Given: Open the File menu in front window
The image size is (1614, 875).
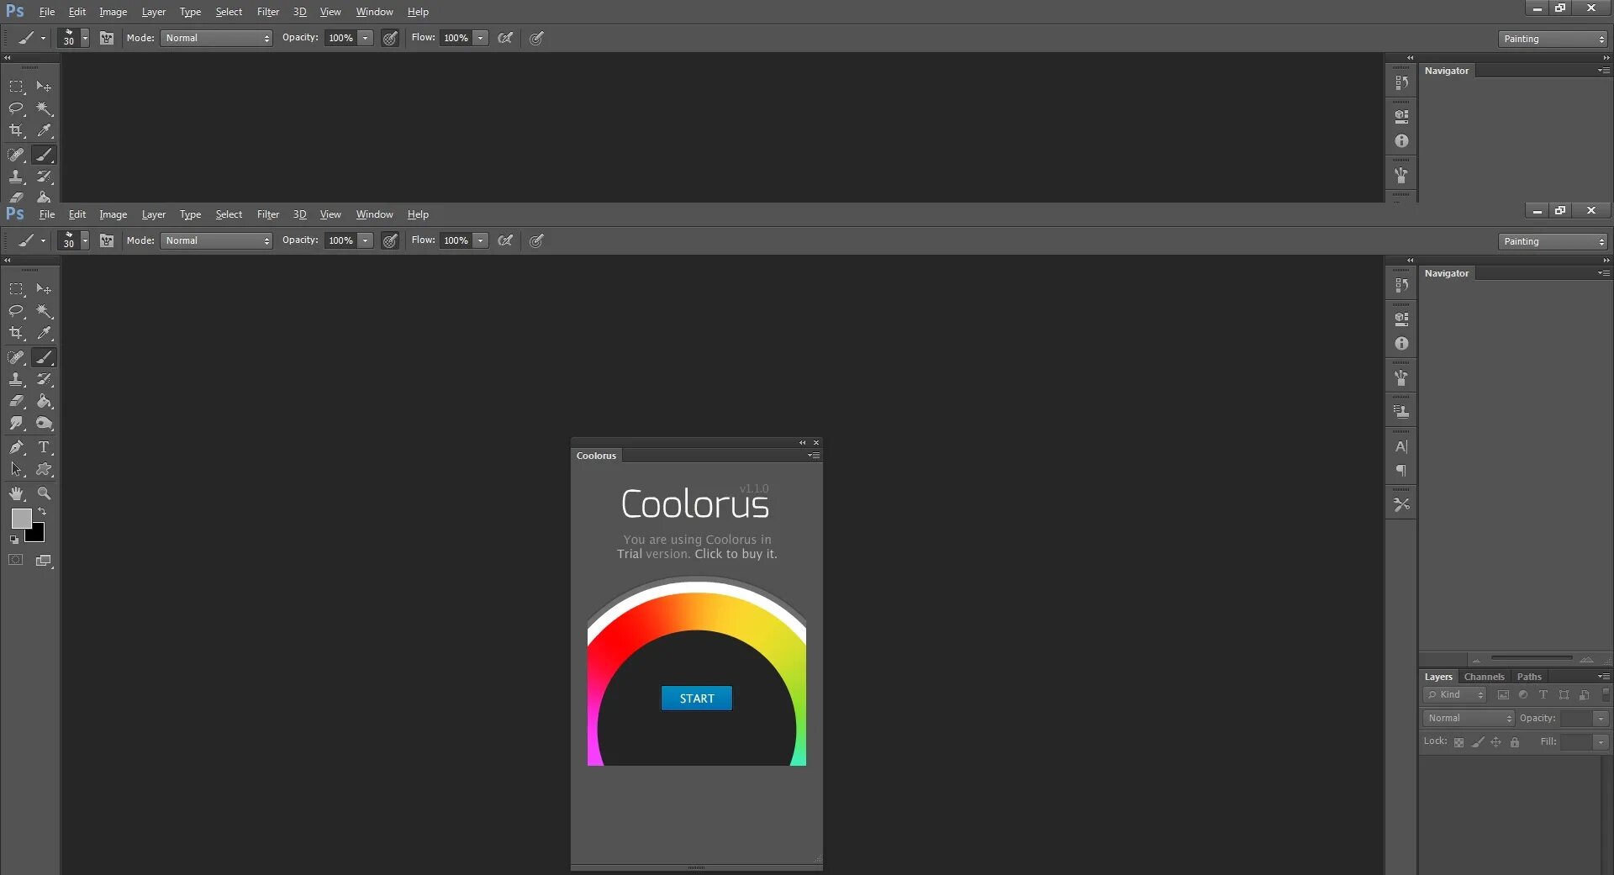Looking at the screenshot, I should [47, 214].
